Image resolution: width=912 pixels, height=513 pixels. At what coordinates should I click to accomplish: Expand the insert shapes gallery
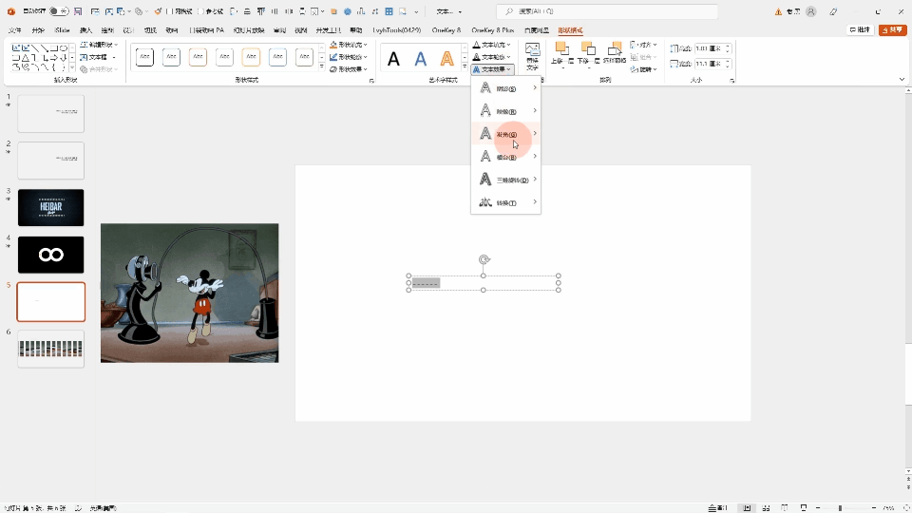[x=72, y=67]
